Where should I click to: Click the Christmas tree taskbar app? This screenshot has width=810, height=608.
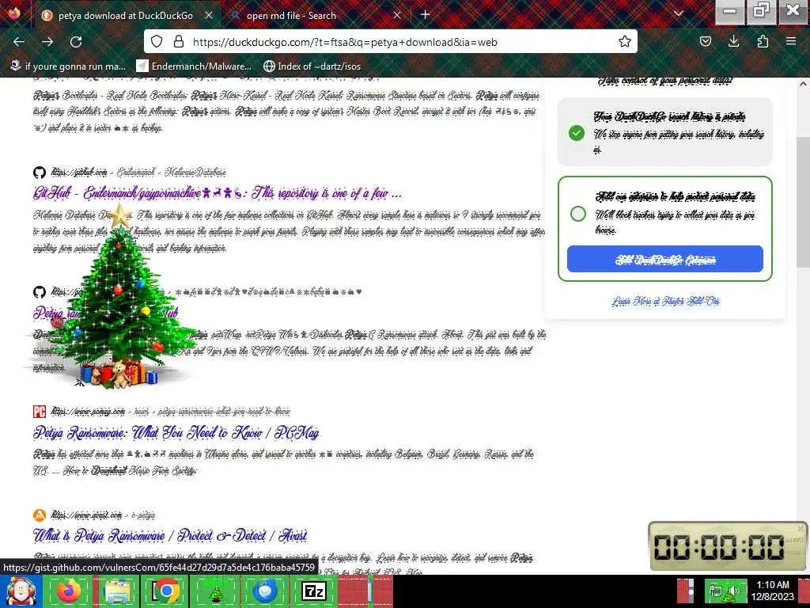click(215, 591)
